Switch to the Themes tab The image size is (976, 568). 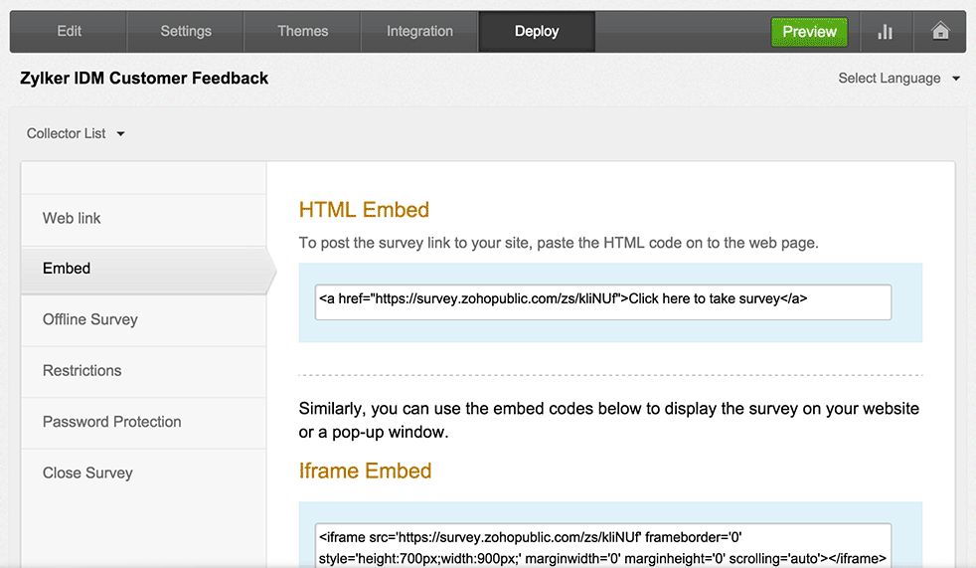302,31
